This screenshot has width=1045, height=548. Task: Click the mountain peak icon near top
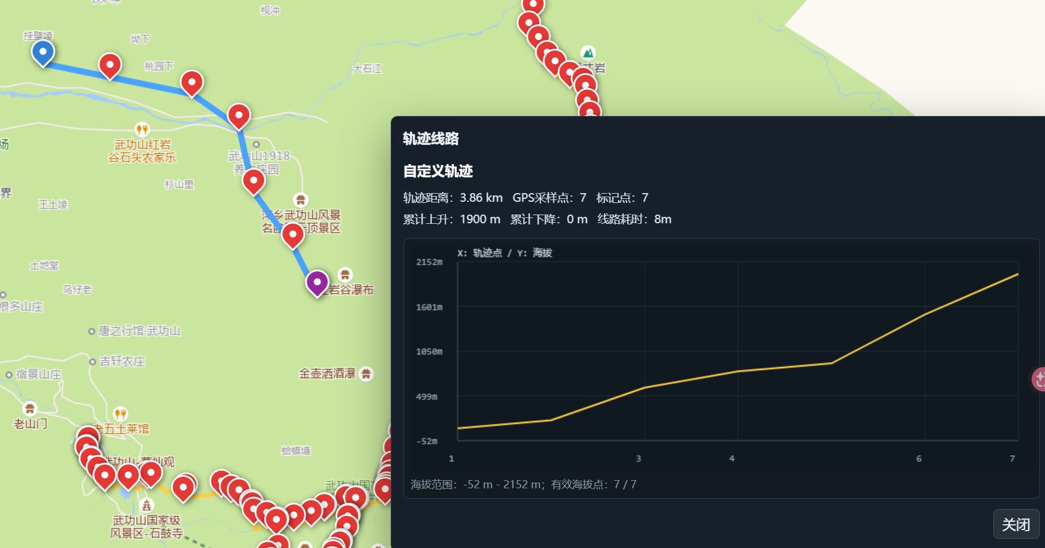click(x=588, y=53)
